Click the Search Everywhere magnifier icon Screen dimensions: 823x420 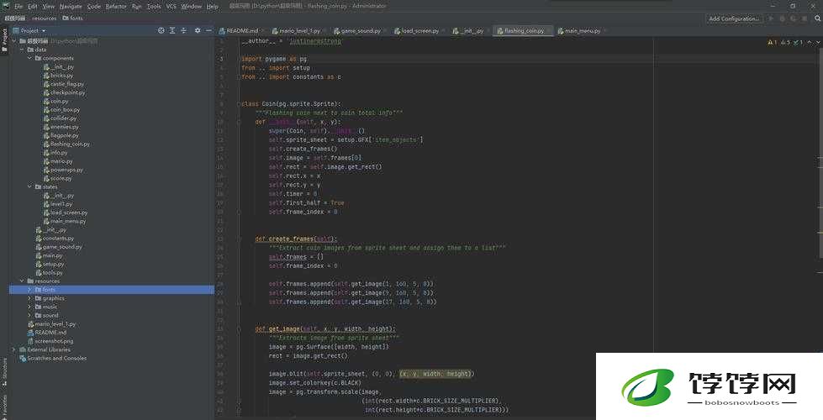pos(818,18)
